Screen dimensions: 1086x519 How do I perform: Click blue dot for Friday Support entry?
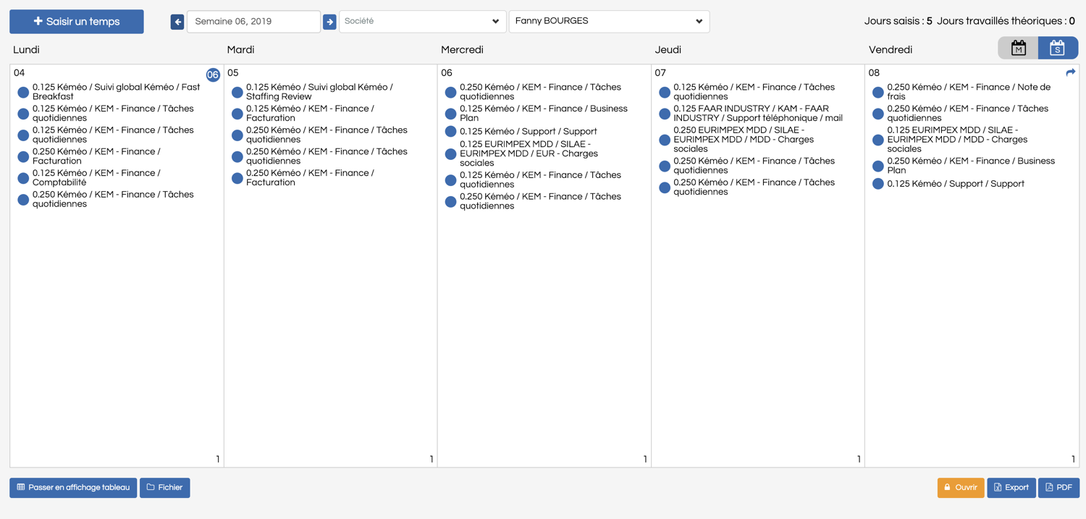pos(877,184)
